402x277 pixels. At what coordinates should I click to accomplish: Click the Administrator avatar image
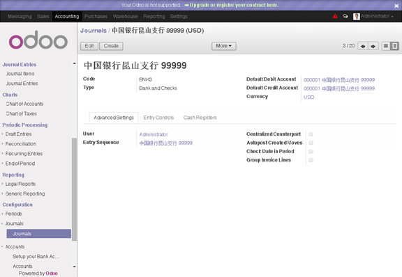[357, 17]
